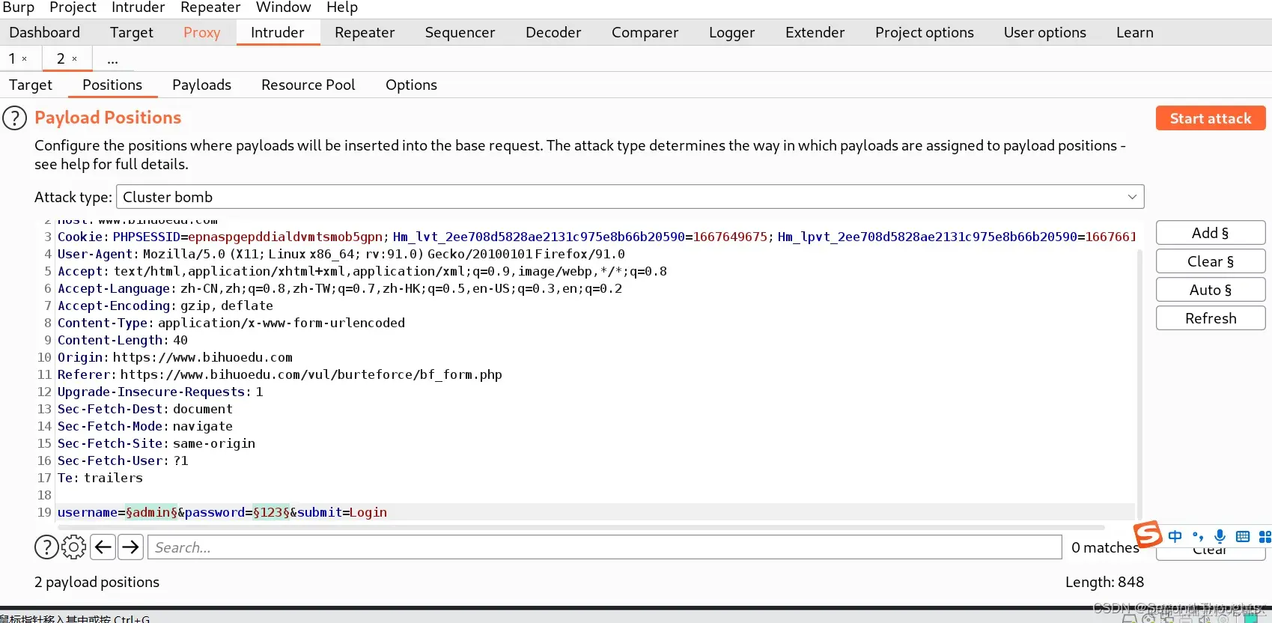This screenshot has height=623, width=1272.
Task: Click the Te: trailers header line
Action: [x=100, y=478]
